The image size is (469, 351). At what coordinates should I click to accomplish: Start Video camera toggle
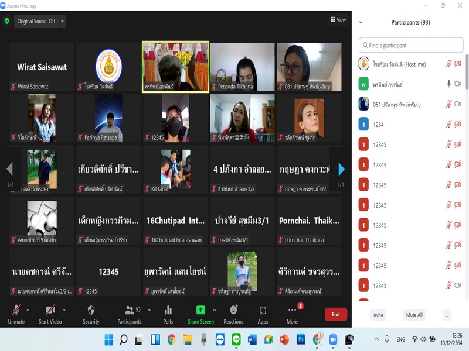(x=50, y=310)
